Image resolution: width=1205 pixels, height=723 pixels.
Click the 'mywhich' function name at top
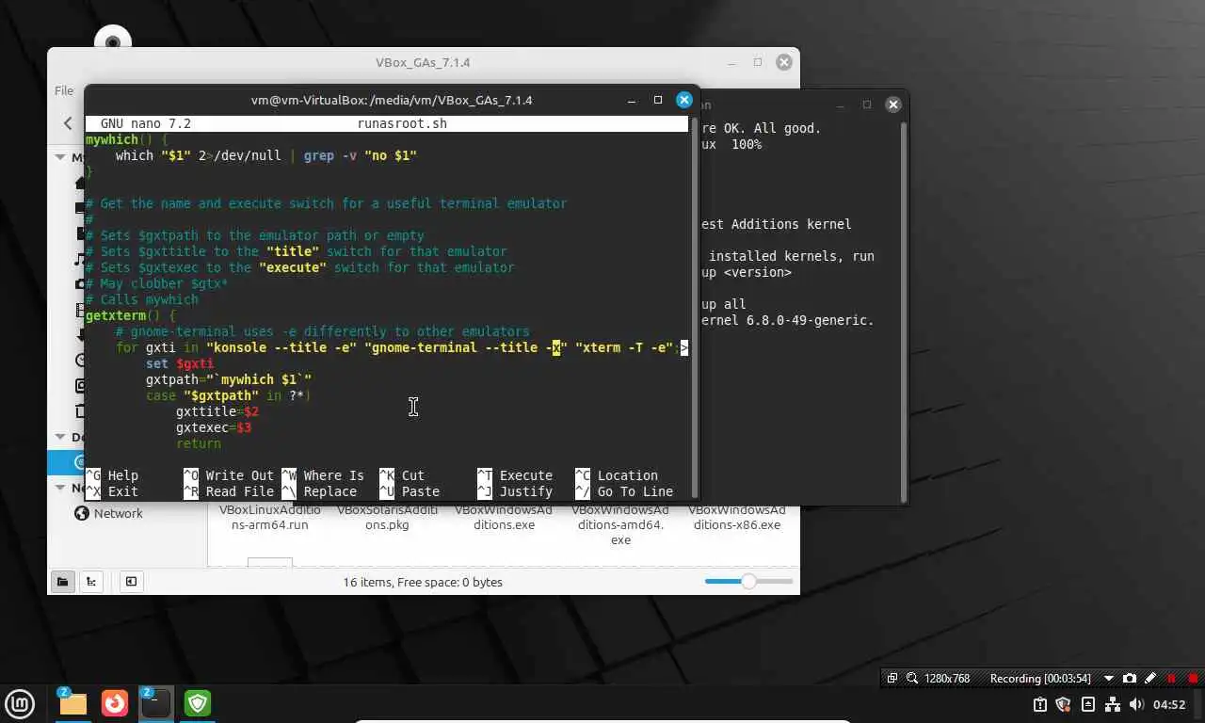click(112, 139)
